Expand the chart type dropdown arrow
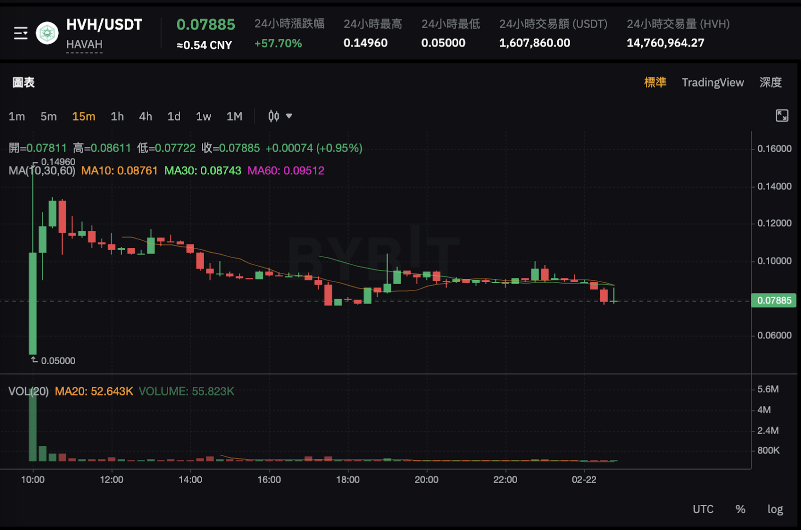This screenshot has width=801, height=530. (289, 116)
